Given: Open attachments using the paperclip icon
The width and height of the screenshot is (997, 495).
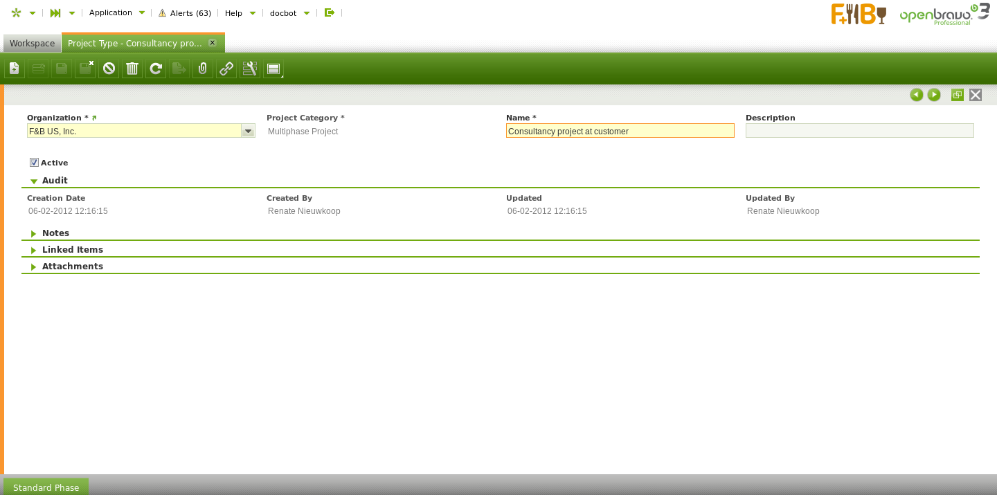Looking at the screenshot, I should pos(203,69).
